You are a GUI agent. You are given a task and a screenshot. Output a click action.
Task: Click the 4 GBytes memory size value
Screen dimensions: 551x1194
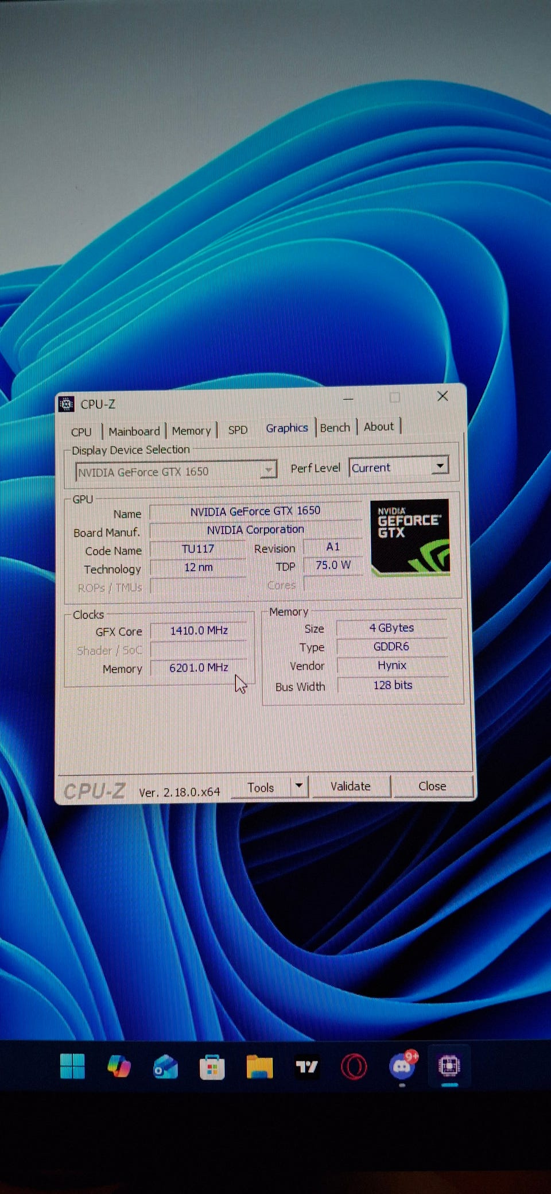(392, 628)
